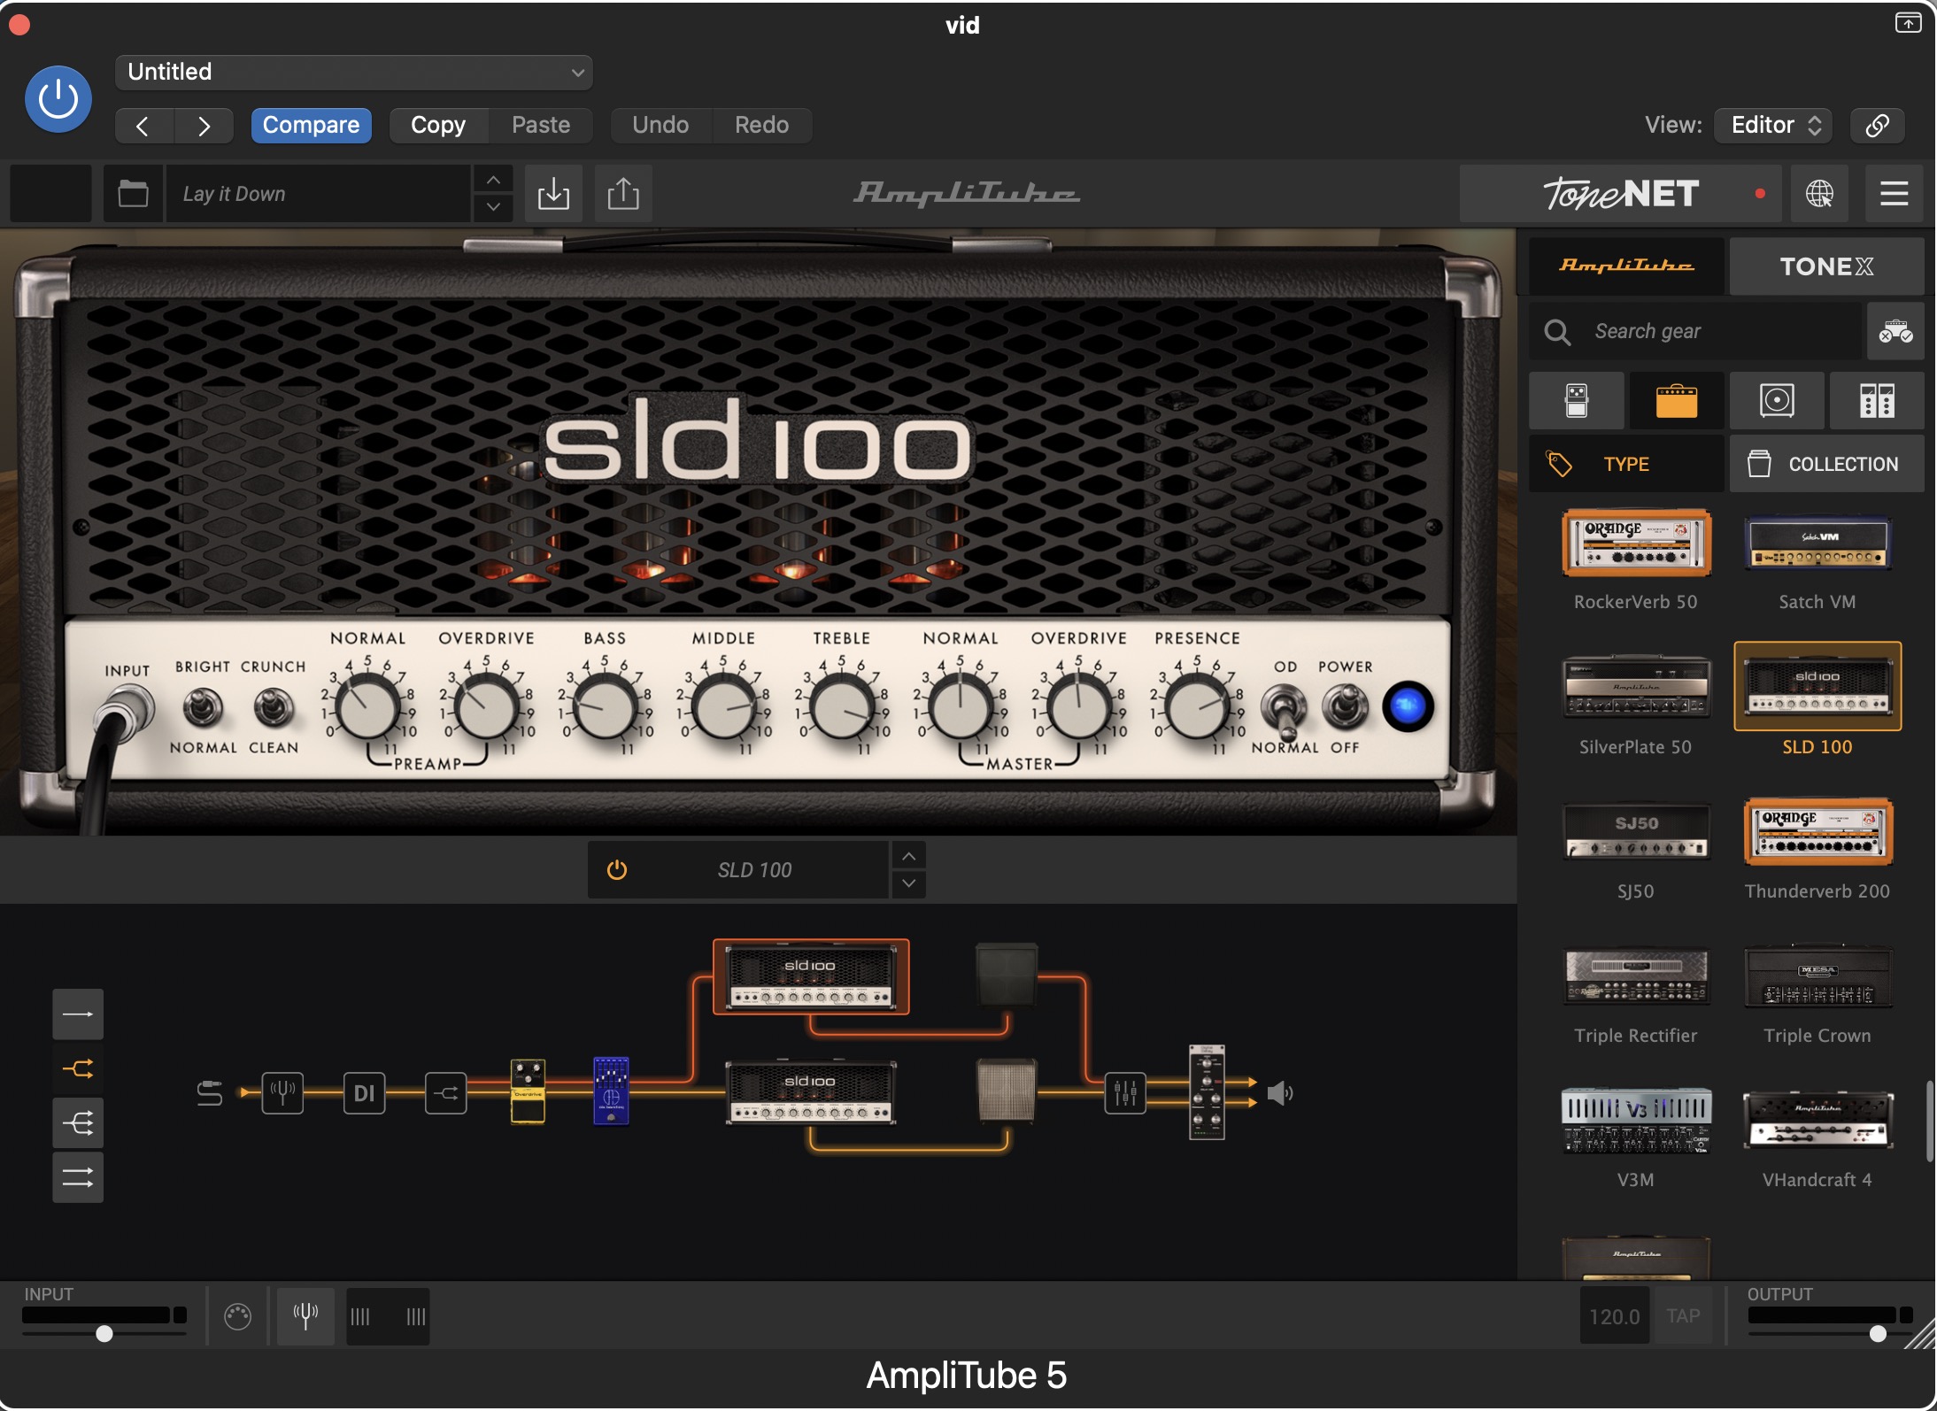Click next-model down arrow beside SLD 100
Viewport: 1937px width, 1411px height.
(909, 884)
